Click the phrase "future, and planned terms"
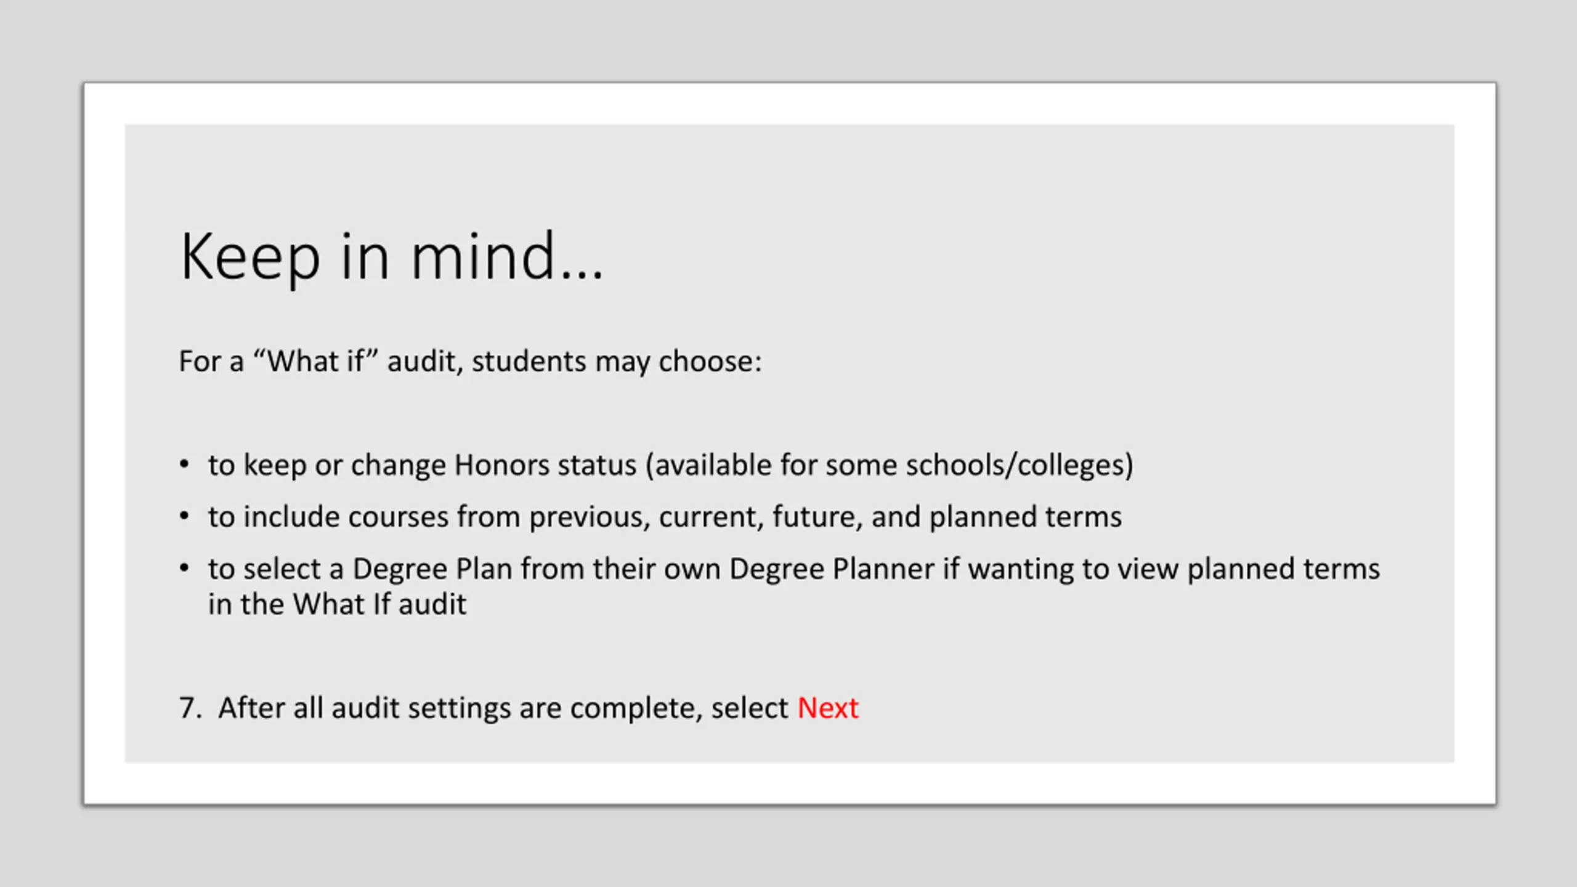 [x=947, y=517]
